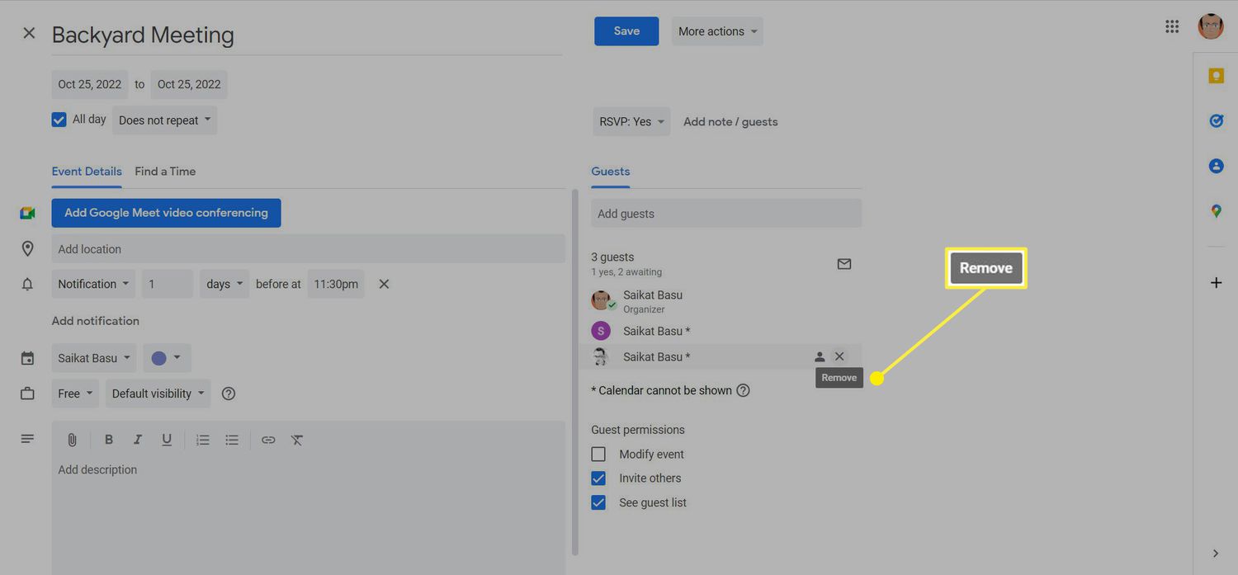The height and width of the screenshot is (575, 1238).
Task: Insert a numbered list
Action: coord(202,440)
